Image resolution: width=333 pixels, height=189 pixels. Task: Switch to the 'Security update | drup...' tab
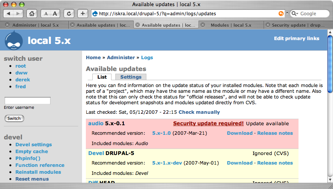pos(298,25)
